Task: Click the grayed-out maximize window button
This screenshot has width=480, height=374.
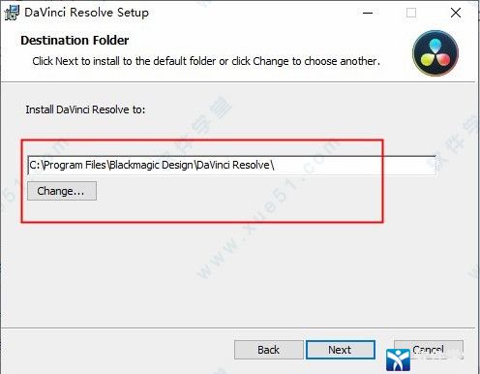Action: pyautogui.click(x=411, y=13)
